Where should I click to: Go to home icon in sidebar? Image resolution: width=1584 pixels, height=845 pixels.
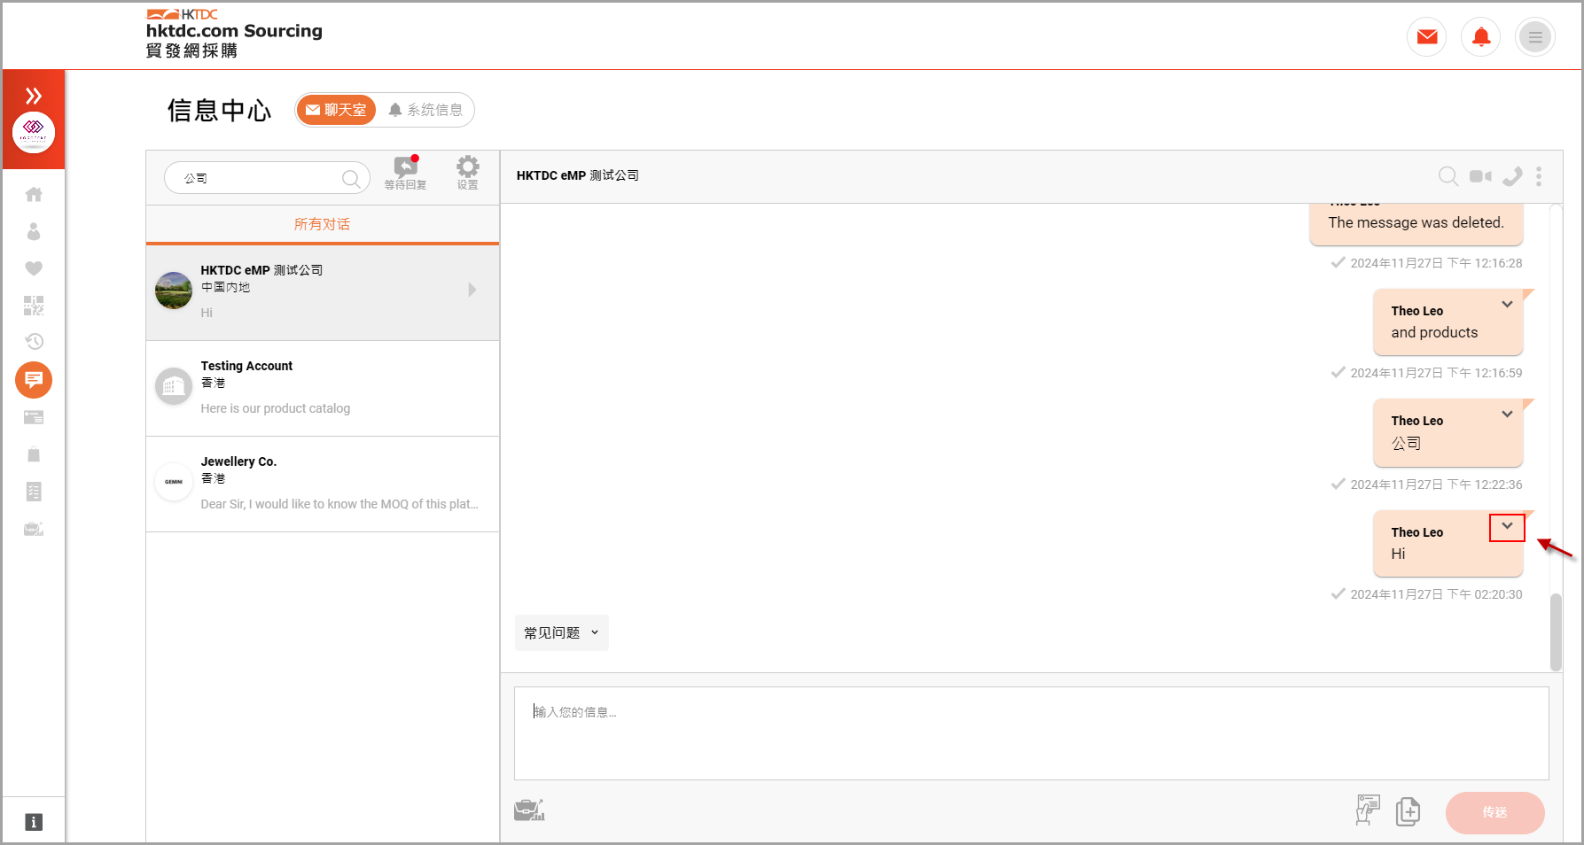click(34, 194)
